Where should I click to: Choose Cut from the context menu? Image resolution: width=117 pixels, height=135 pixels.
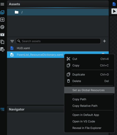(x=90, y=59)
